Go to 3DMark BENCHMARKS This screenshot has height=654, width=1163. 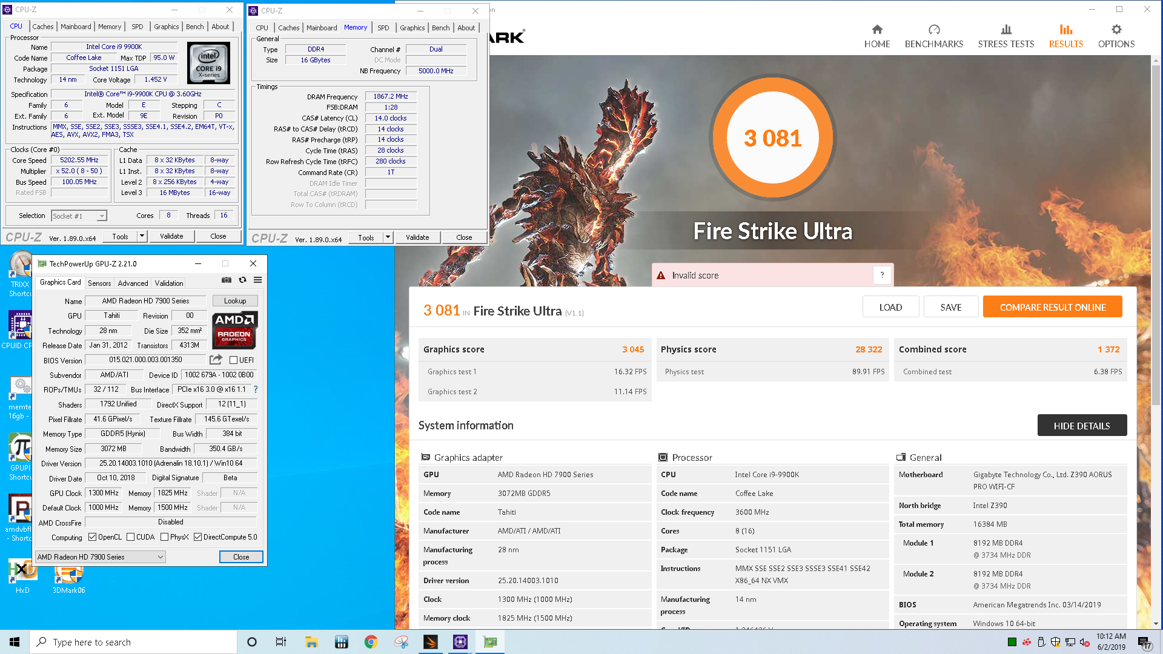[x=933, y=36]
